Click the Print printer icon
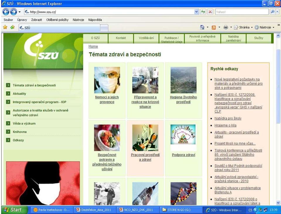The width and height of the screenshot is (281, 214). (226, 28)
